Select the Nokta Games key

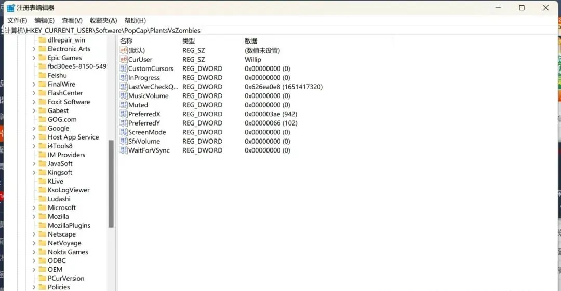[68, 252]
